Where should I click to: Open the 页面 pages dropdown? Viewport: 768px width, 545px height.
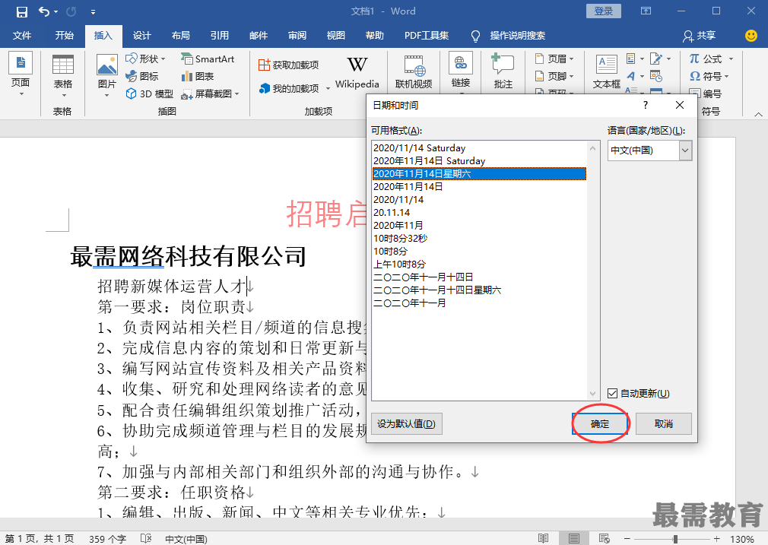[x=21, y=75]
